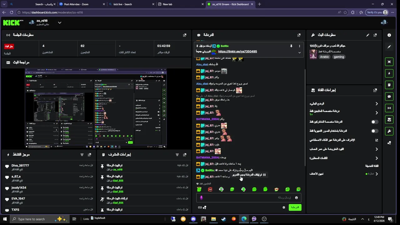The image size is (400, 225).
Task: Open AI chat moderation external link
Action: (x=377, y=140)
